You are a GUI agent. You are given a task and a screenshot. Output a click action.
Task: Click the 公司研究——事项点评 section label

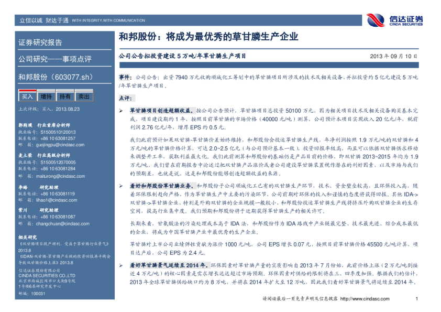click(55, 59)
